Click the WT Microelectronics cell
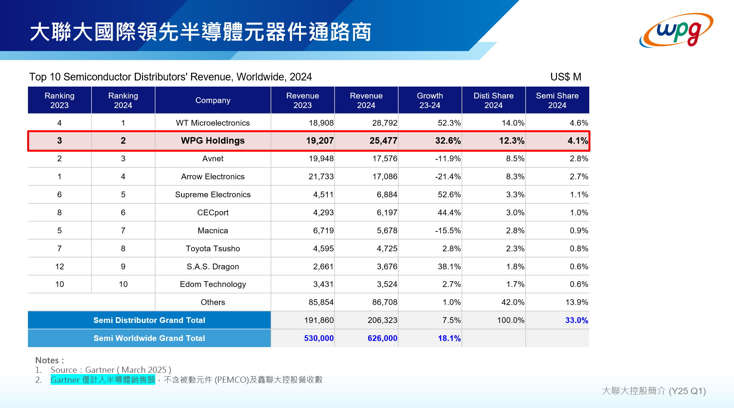The width and height of the screenshot is (734, 408). [x=213, y=123]
